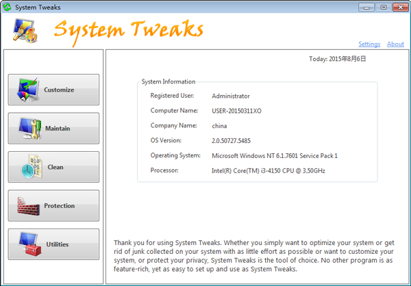
Task: Click the computer name USER-20150311XO
Action: click(x=236, y=111)
